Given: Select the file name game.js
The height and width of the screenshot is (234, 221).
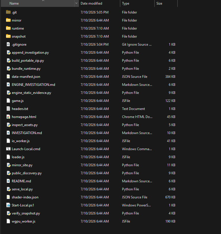Looking at the screenshot, I should tap(18, 101).
